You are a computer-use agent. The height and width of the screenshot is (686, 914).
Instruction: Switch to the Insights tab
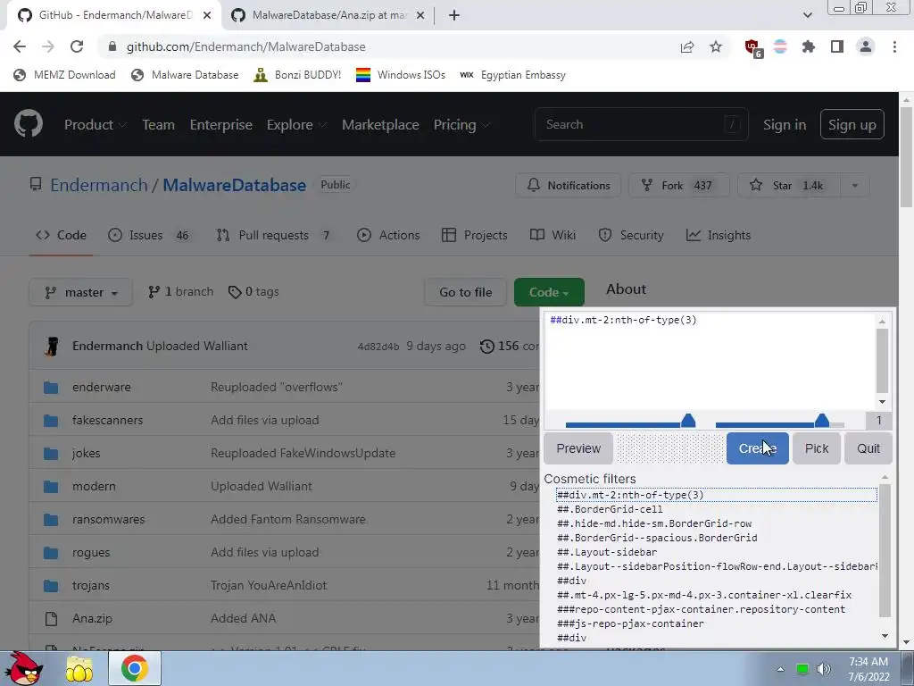pyautogui.click(x=719, y=235)
